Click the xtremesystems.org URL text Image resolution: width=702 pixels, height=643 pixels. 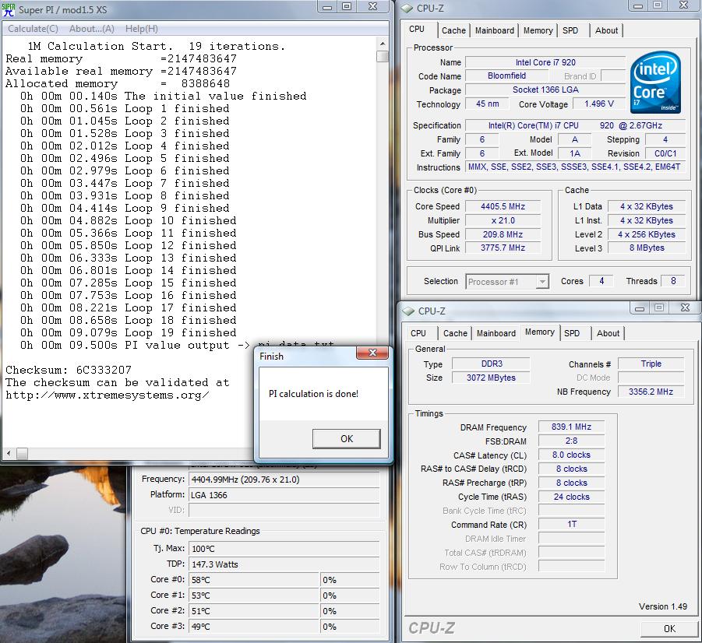coord(107,395)
